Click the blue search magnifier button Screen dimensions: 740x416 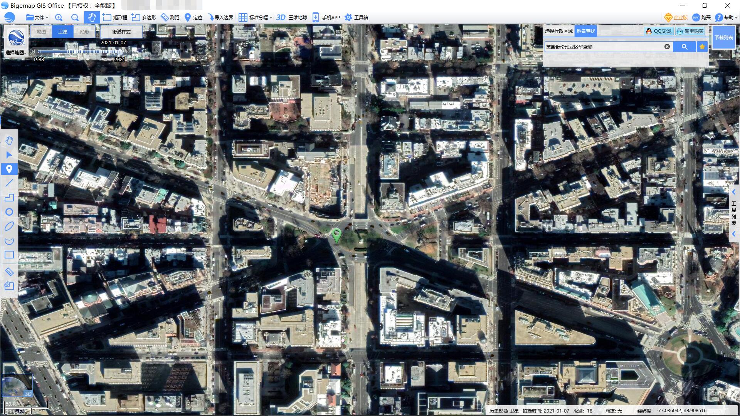(x=684, y=47)
